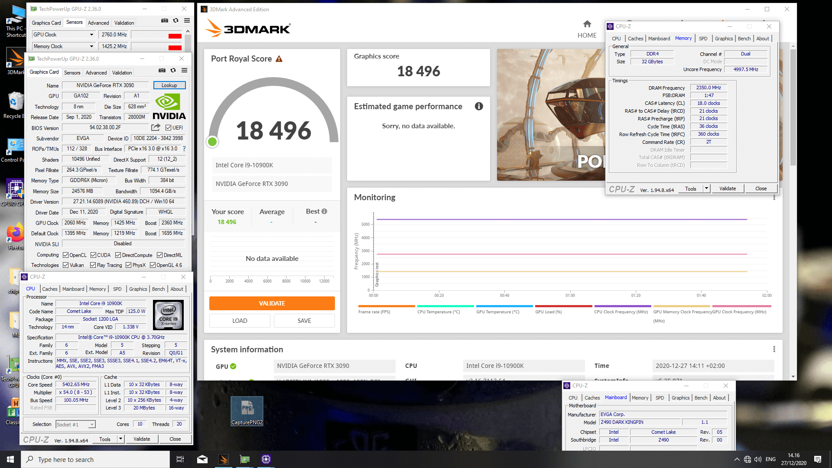Toggle the Ray Tracing checkbox

click(93, 265)
